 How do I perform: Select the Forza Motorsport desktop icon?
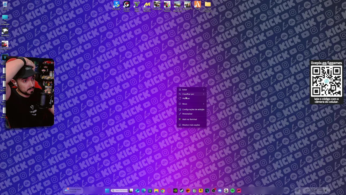click(x=177, y=6)
